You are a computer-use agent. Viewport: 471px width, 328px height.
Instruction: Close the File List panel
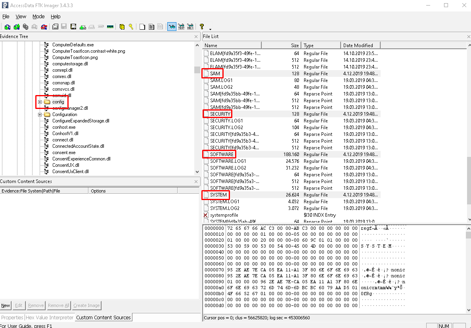click(x=469, y=36)
